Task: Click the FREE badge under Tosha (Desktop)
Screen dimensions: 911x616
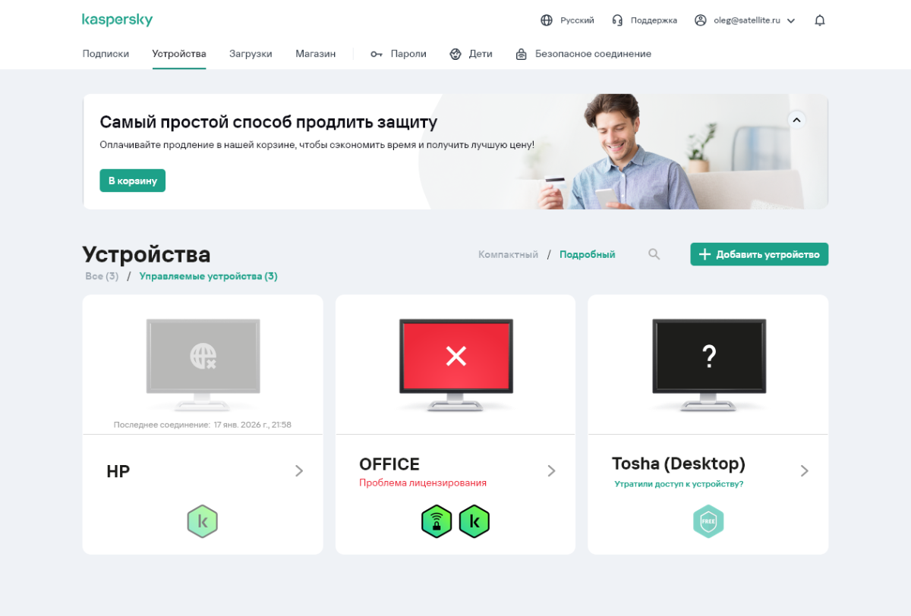Action: 708,521
